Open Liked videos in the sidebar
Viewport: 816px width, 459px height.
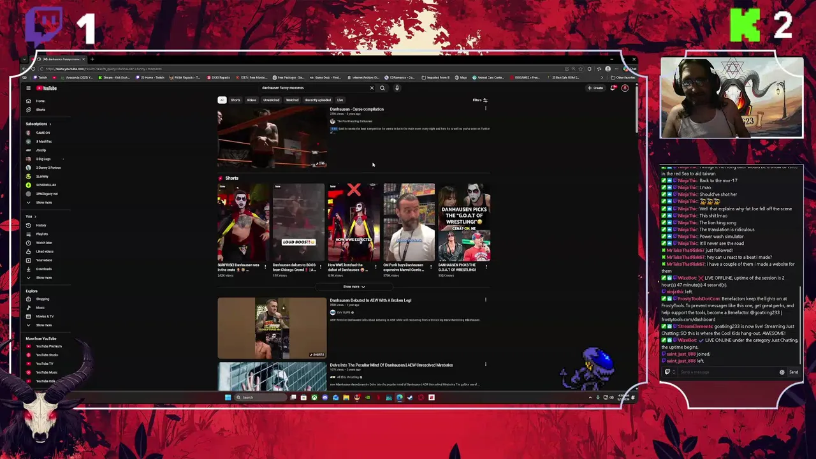coord(45,251)
